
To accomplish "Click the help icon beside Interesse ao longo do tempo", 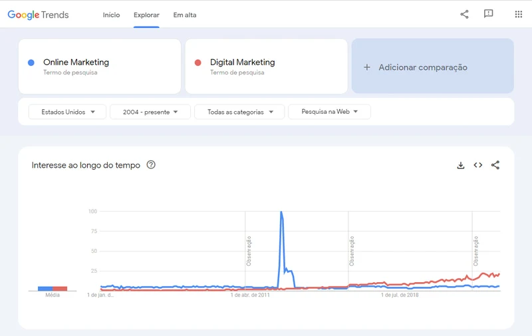I will (151, 164).
